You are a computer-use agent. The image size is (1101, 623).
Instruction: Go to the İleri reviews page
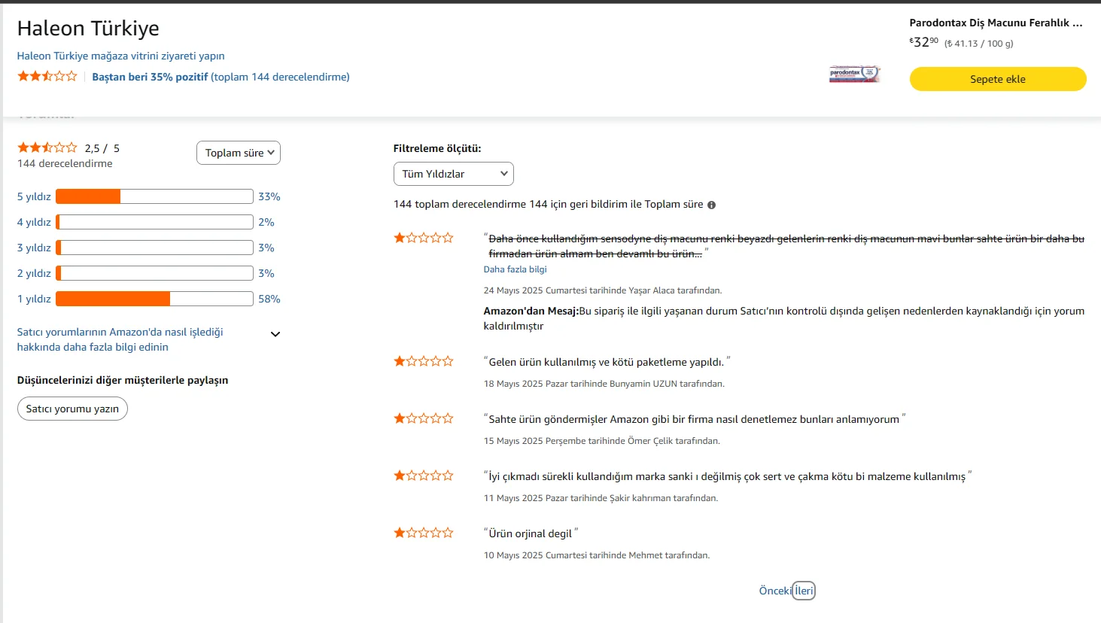(804, 591)
